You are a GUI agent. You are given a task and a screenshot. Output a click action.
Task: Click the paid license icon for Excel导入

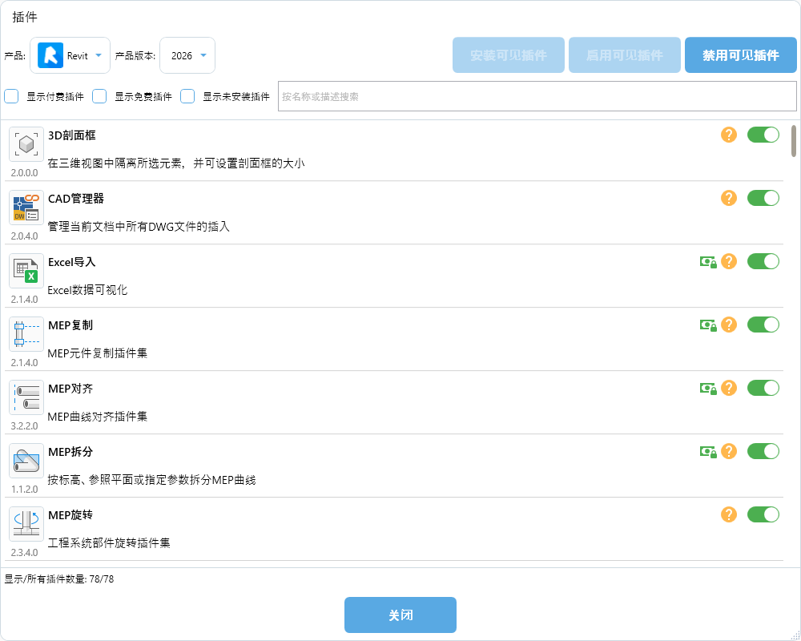(x=707, y=261)
